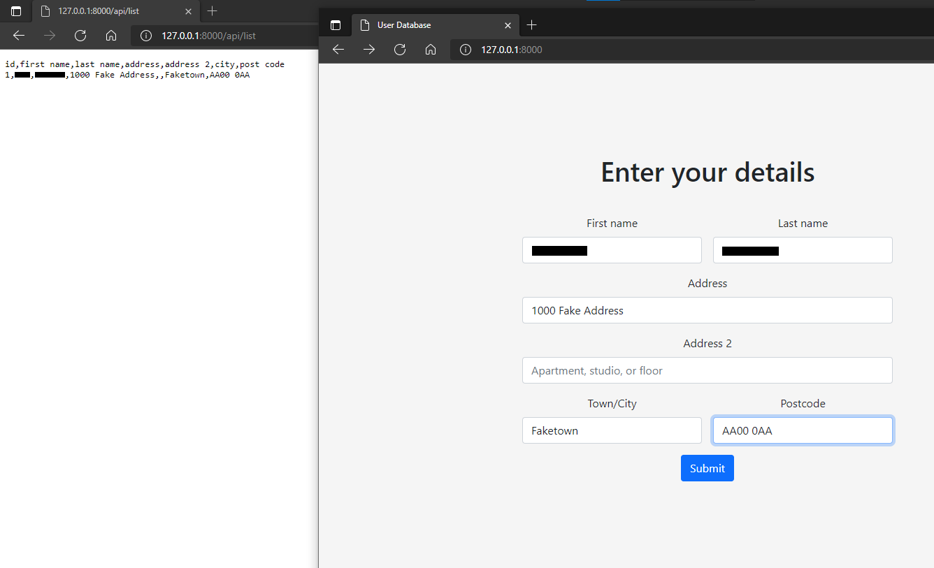Open a new tab in the User Database window
Viewport: 934px width, 568px height.
(531, 24)
